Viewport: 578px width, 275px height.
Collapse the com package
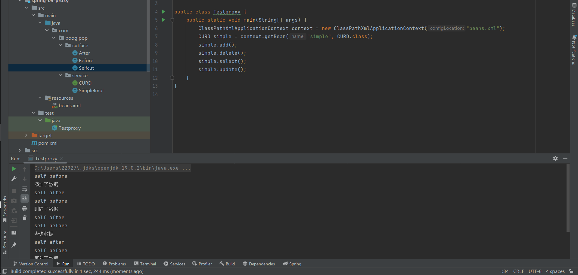[47, 30]
